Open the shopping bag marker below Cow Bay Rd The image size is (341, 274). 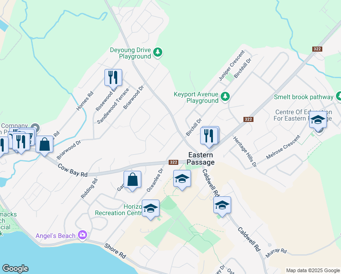click(x=133, y=180)
